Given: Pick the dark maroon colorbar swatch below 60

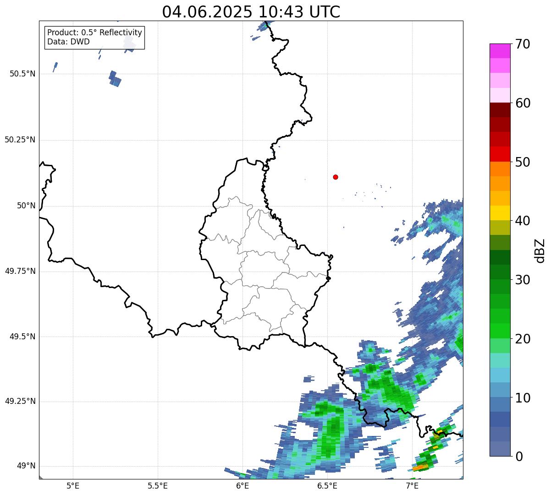Looking at the screenshot, I should pyautogui.click(x=500, y=110).
